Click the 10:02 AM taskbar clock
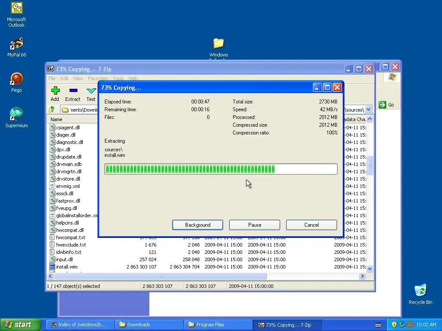 point(426,325)
